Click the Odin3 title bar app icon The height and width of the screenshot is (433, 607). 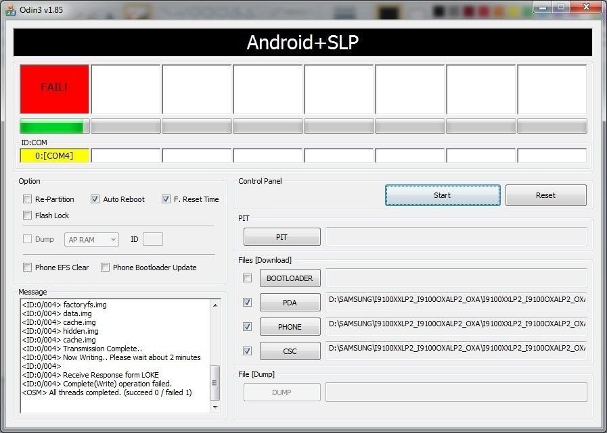tap(10, 9)
